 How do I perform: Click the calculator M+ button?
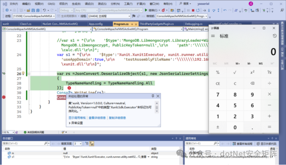238,64
